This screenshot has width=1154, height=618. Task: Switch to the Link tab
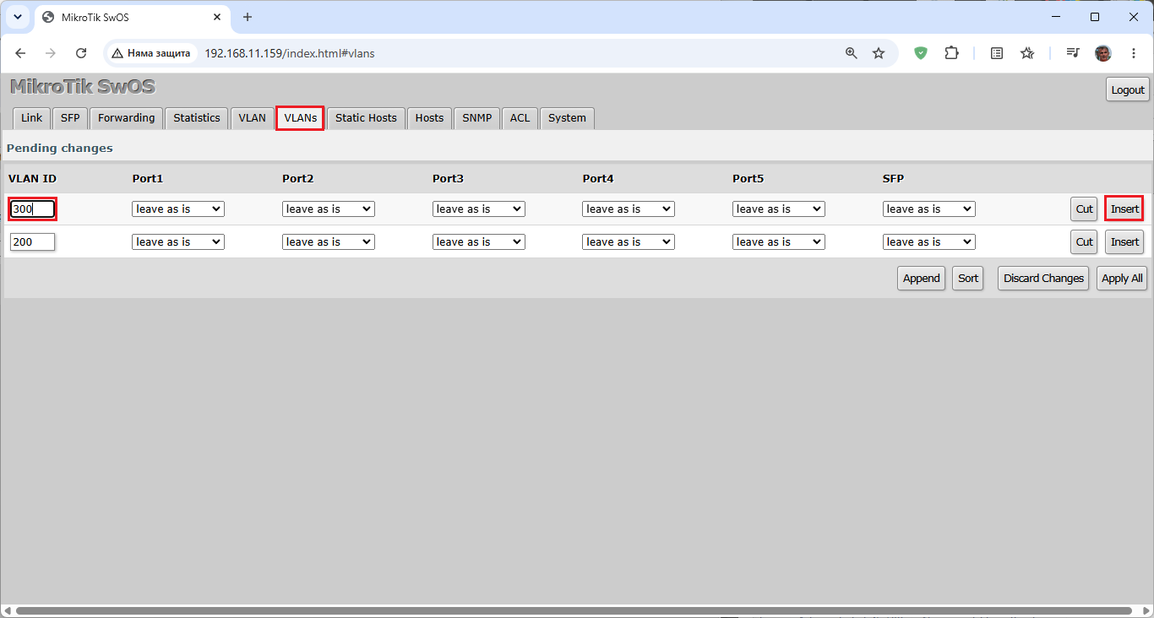[x=31, y=118]
